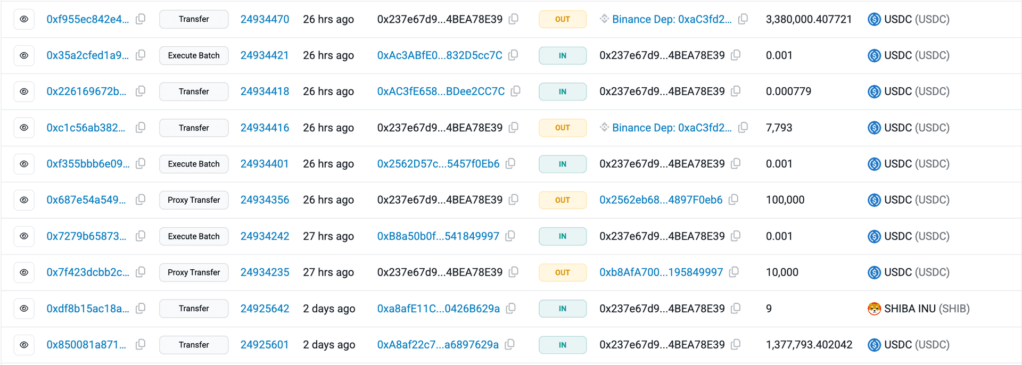Viewport: 1022px width, 365px height.
Task: Copy transaction hash 0xdf8b15ac18a
Action: coord(141,309)
